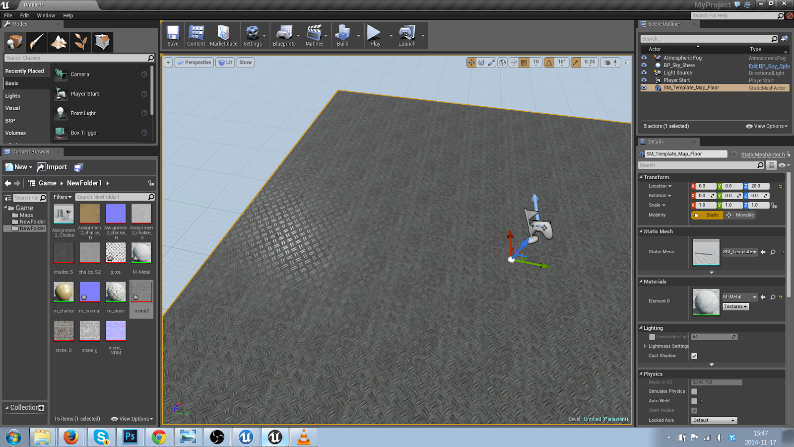
Task: Collapse the Transform section
Action: pos(641,177)
